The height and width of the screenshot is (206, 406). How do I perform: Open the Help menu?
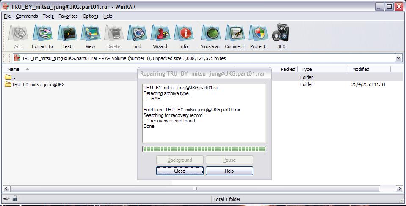pyautogui.click(x=108, y=16)
